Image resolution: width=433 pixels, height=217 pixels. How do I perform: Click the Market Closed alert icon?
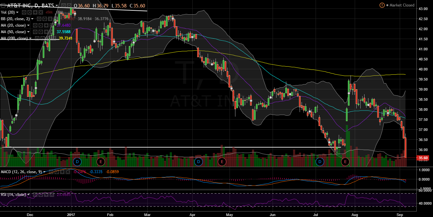tap(382, 5)
